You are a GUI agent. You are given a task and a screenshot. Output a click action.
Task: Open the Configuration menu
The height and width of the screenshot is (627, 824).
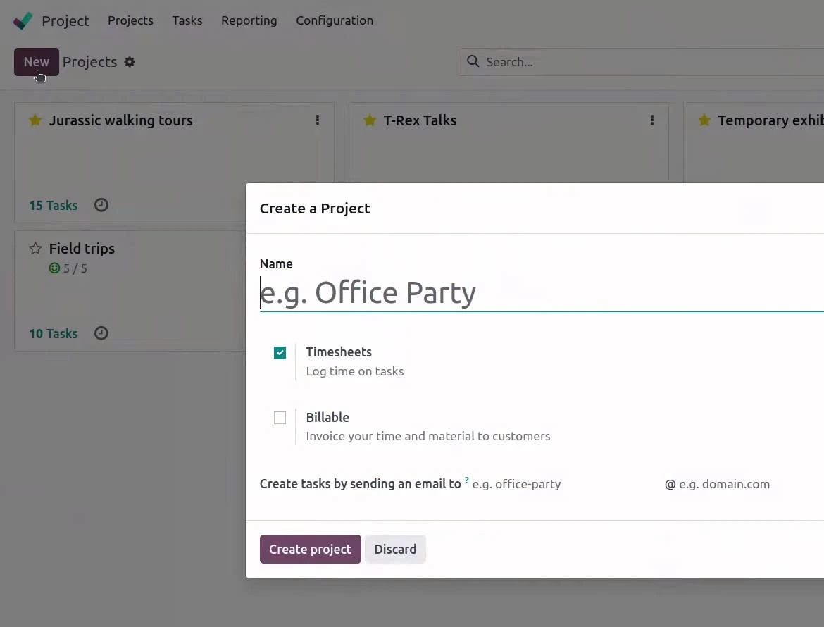click(x=335, y=20)
